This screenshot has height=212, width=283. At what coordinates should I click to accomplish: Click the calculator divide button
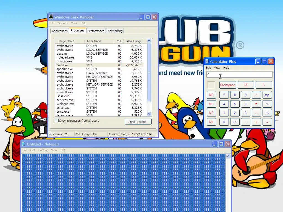pos(256,95)
